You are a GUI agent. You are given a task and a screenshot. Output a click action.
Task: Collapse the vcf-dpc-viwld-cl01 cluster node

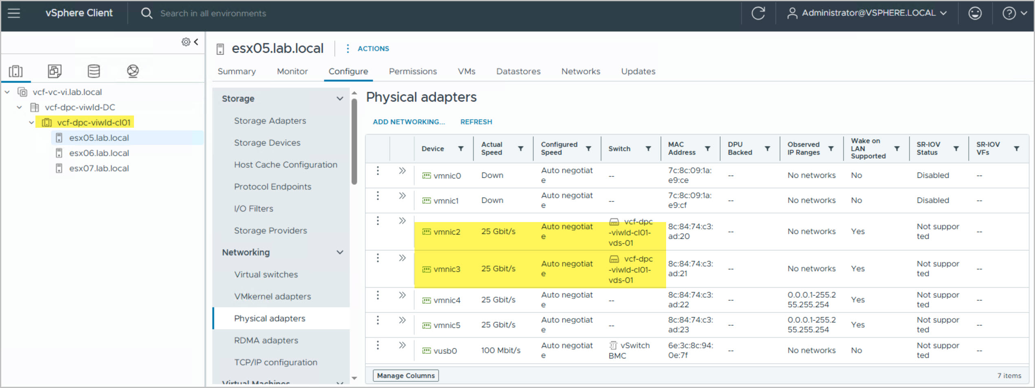(x=31, y=122)
